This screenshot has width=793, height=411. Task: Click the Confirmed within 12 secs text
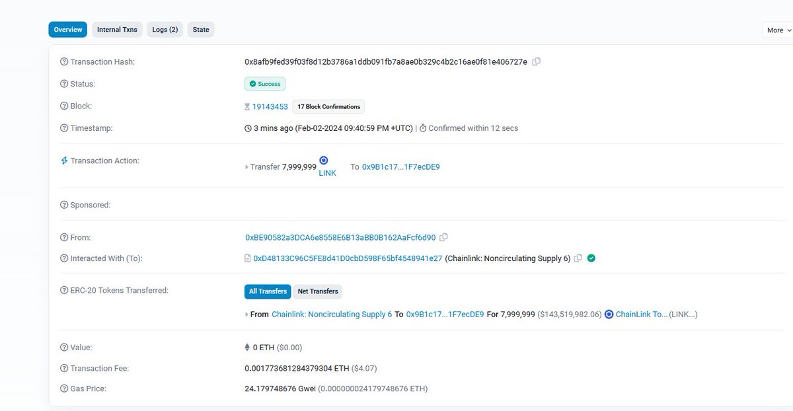tap(473, 128)
